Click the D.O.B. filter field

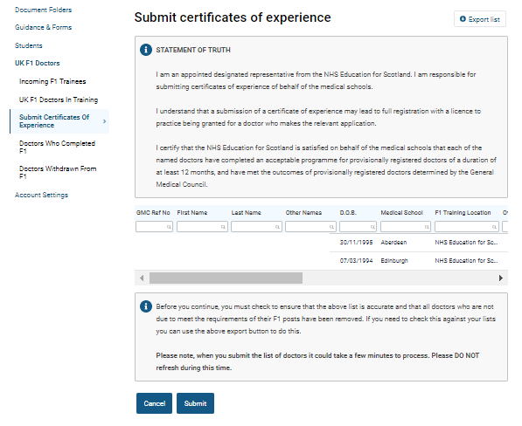(358, 227)
